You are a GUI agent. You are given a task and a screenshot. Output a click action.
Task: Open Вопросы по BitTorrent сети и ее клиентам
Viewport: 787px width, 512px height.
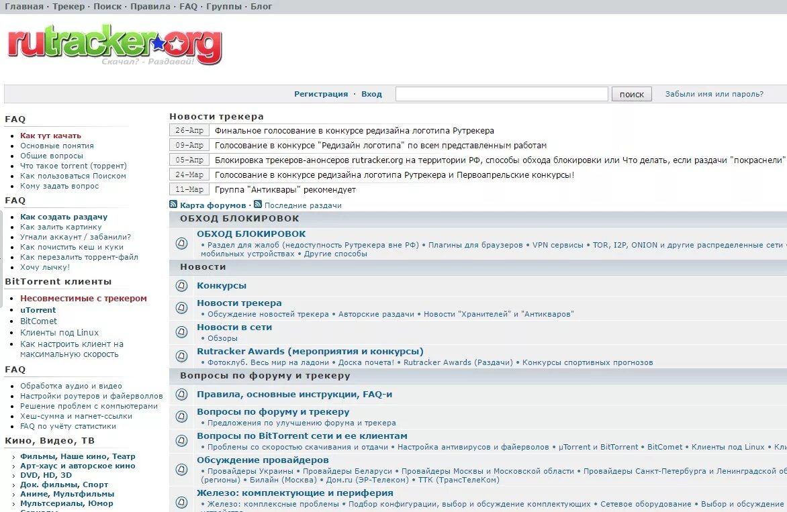[x=302, y=436]
